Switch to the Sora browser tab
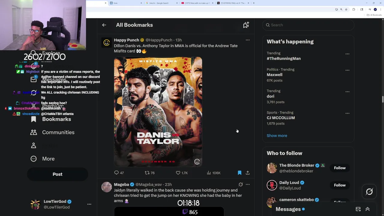Viewport: 384px width, 216px height. coord(125,3)
